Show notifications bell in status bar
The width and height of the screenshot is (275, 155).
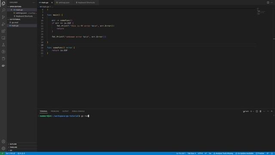pos(272,153)
